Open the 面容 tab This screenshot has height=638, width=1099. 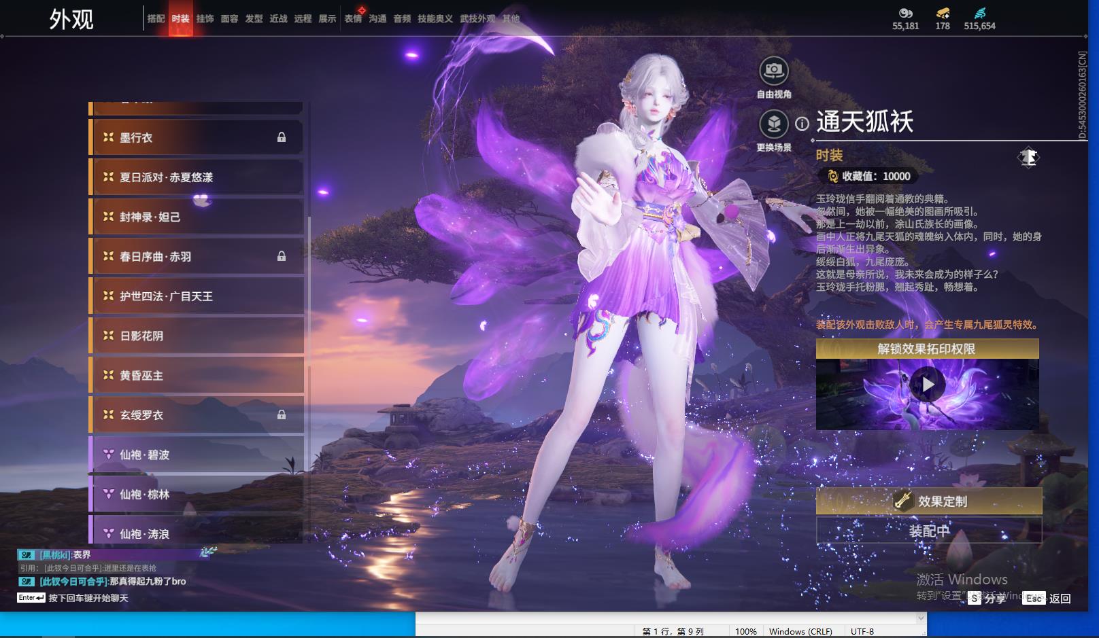pos(230,18)
